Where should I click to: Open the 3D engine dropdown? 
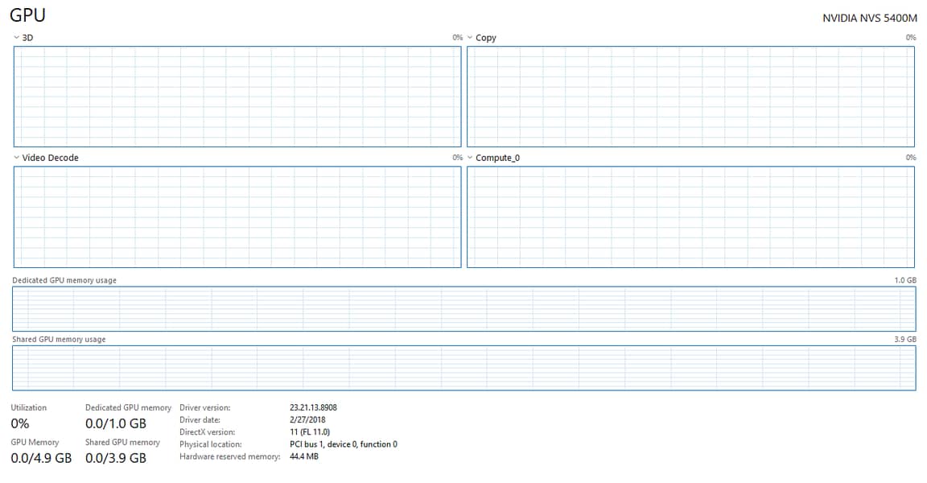(23, 38)
